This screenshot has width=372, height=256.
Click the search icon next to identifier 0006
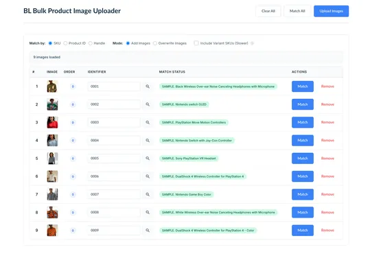(148, 176)
